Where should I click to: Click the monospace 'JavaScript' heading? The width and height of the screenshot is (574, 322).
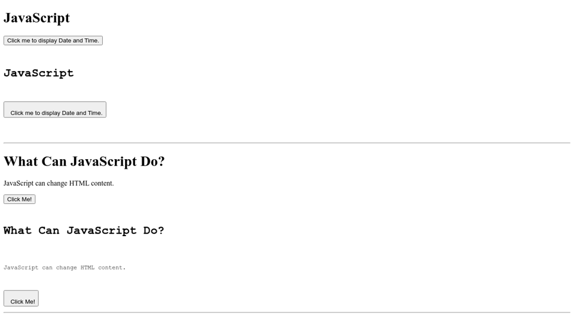(38, 73)
